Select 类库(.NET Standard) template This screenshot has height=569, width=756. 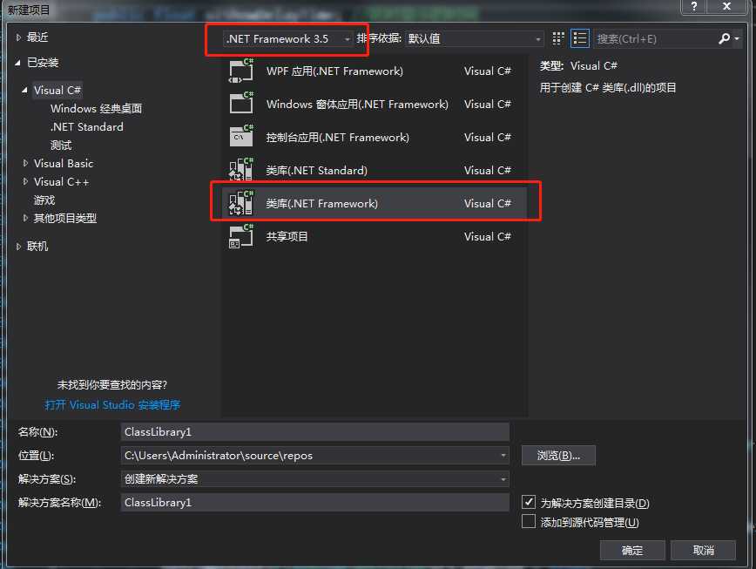tap(375, 170)
